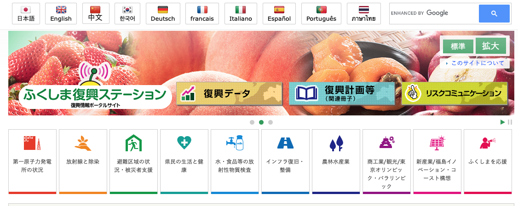Play the banner slideshow

click(x=502, y=122)
